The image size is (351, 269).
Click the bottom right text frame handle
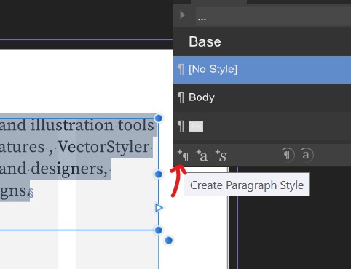click(x=159, y=230)
